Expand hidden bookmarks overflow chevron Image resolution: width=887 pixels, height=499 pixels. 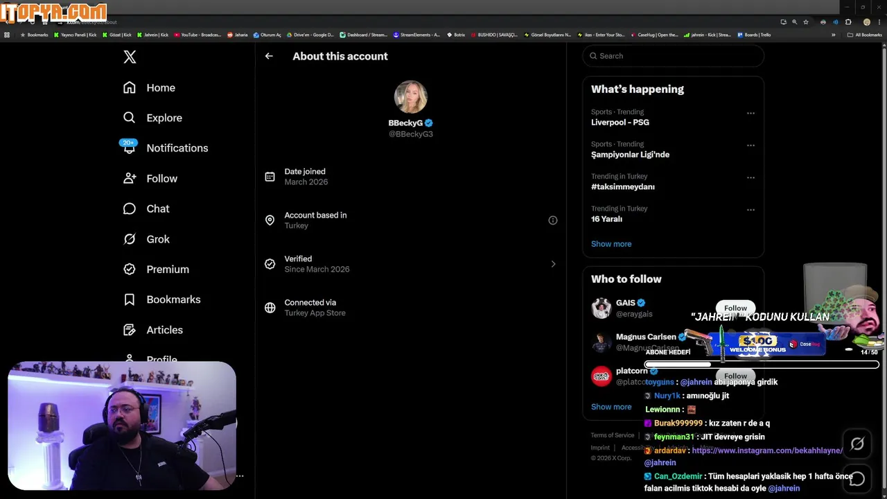coord(833,35)
